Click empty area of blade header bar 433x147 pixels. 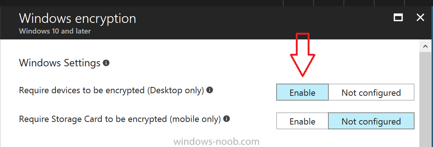(x=248, y=24)
